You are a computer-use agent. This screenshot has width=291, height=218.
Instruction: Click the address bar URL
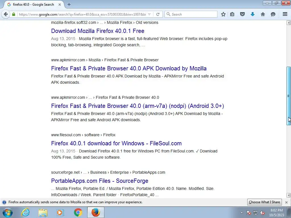click(x=82, y=14)
